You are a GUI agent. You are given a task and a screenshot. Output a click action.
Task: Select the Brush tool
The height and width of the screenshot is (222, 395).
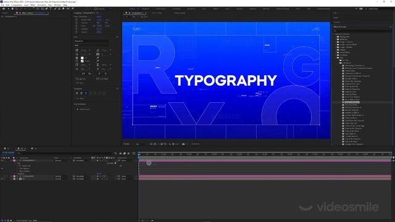55,9
